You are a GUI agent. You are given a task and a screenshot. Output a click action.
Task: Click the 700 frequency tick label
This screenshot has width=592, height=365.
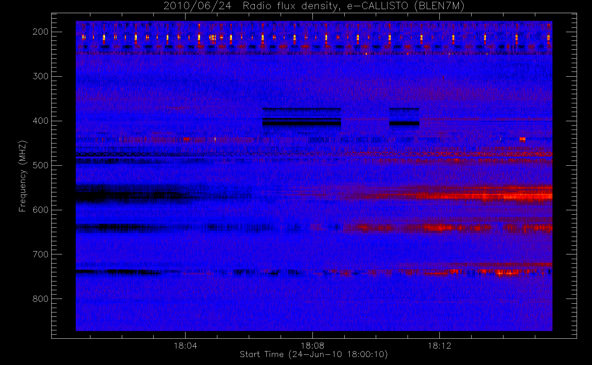[41, 254]
